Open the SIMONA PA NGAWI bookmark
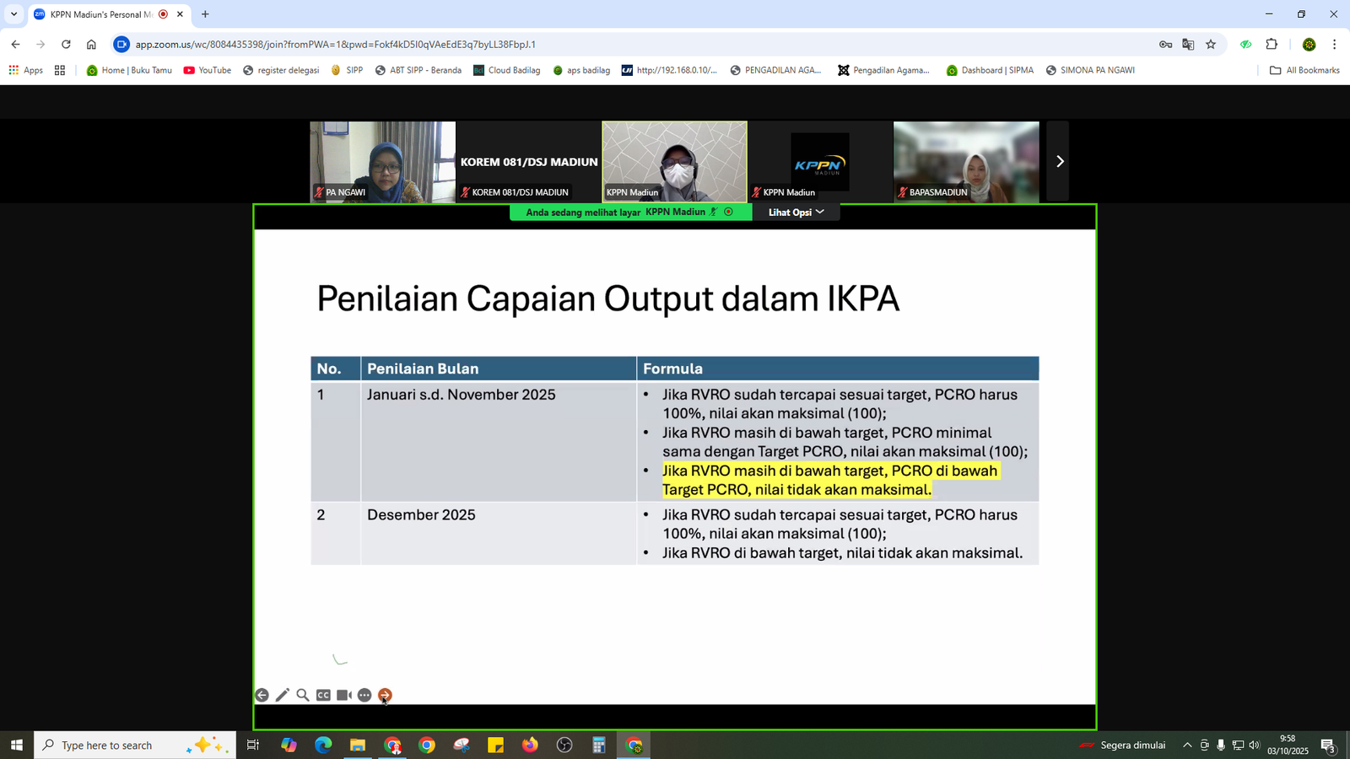 [1090, 70]
